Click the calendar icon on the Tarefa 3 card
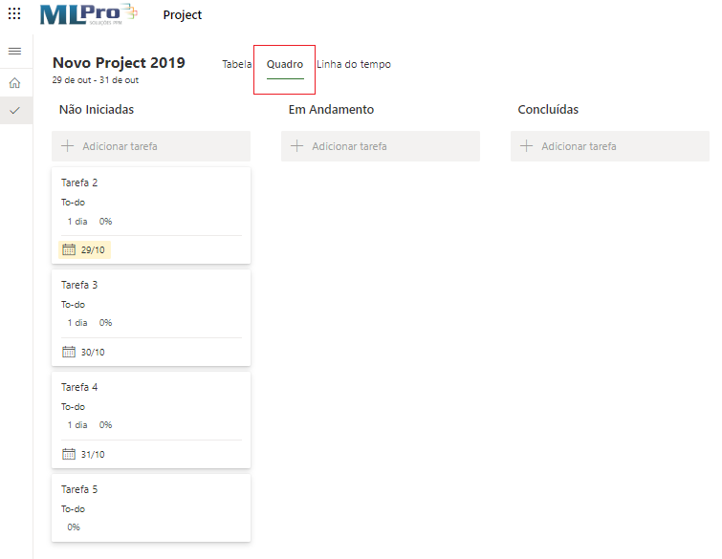722x559 pixels. pyautogui.click(x=69, y=352)
